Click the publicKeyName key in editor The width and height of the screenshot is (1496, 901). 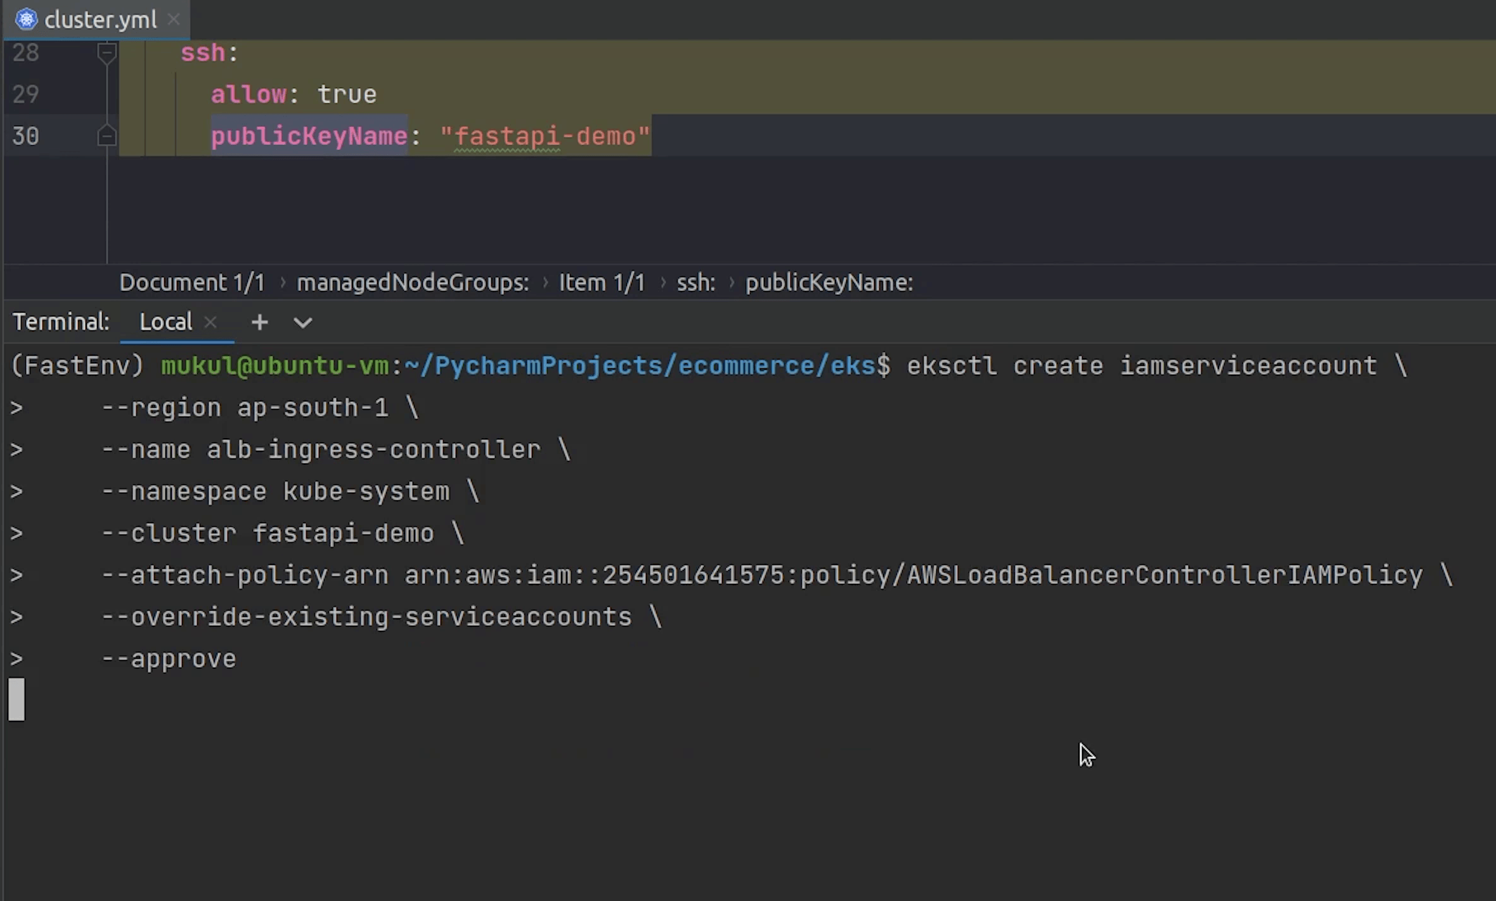pos(309,136)
